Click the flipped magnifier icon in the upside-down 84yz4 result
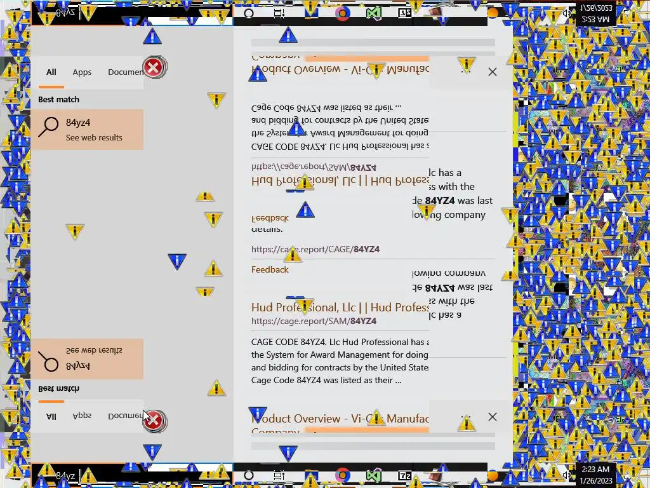This screenshot has width=650, height=488. [x=48, y=362]
